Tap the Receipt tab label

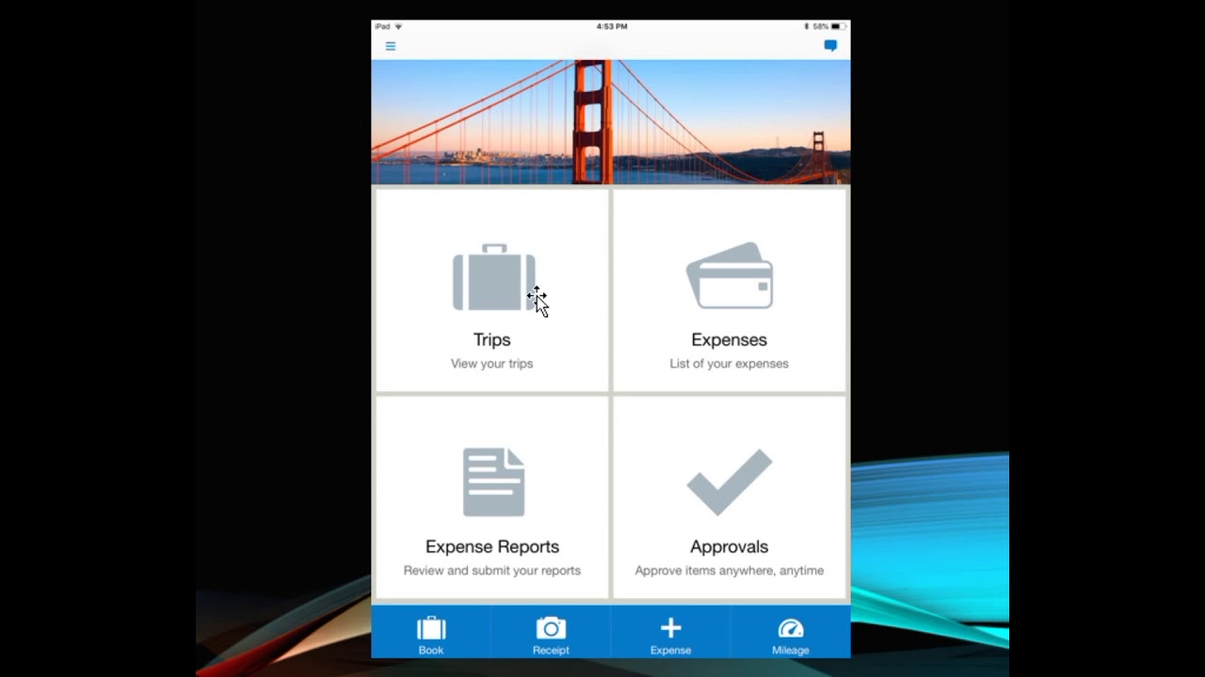551,650
